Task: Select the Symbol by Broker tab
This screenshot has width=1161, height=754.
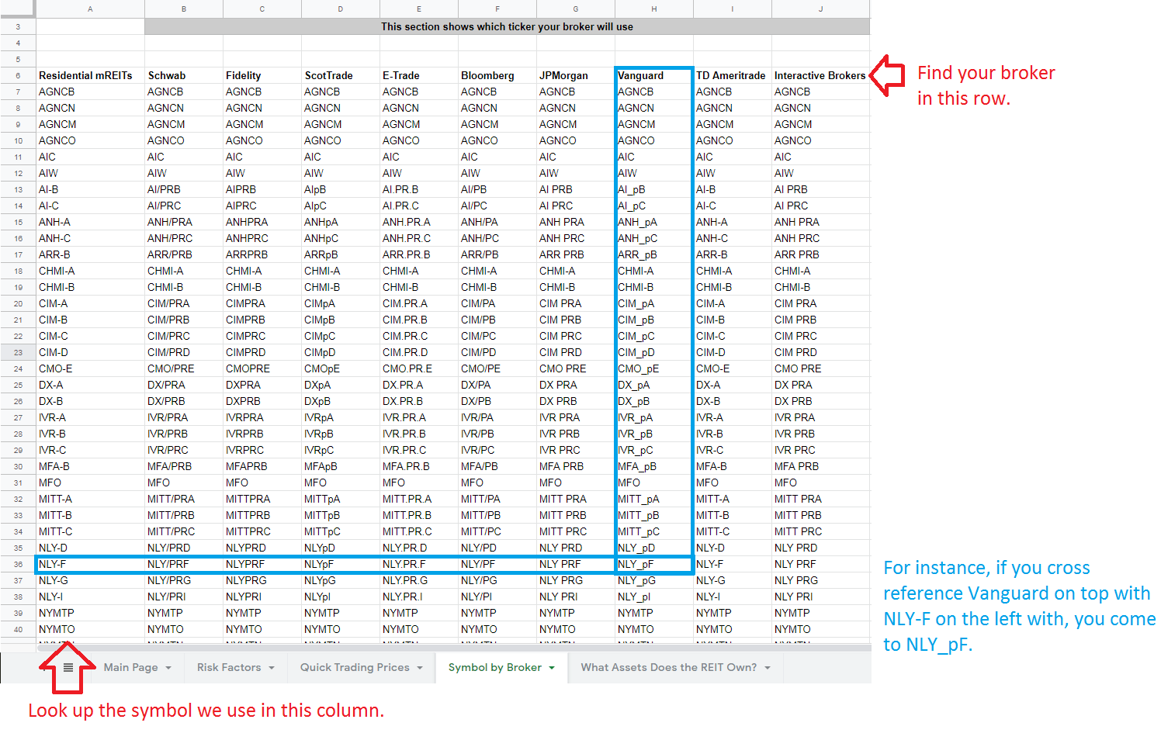Action: (495, 667)
